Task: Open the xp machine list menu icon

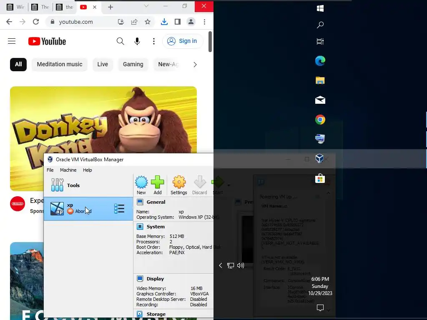Action: pyautogui.click(x=119, y=209)
